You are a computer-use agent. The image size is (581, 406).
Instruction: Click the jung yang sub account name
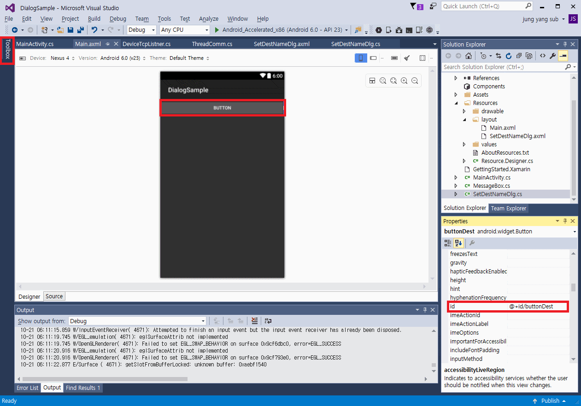point(540,19)
